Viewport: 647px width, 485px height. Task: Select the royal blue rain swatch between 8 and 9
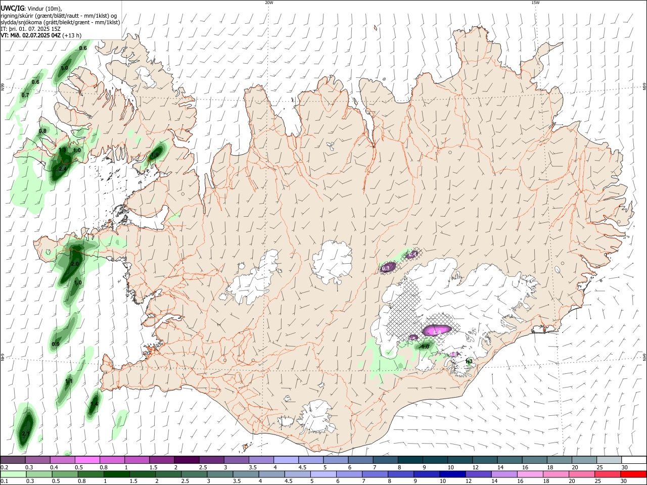tap(400, 474)
